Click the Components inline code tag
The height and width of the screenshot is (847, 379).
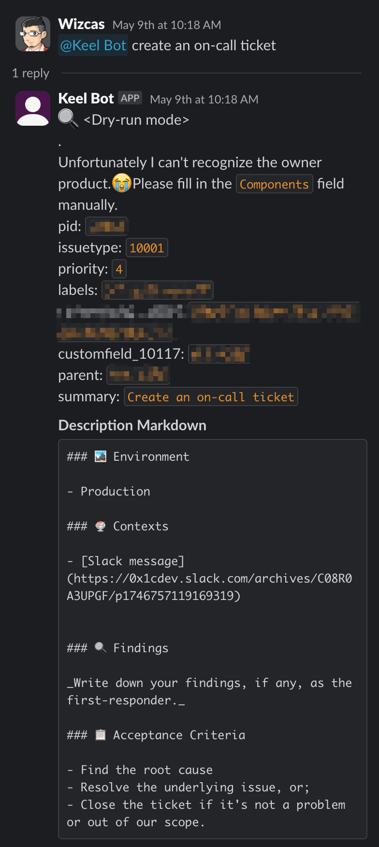coord(274,184)
